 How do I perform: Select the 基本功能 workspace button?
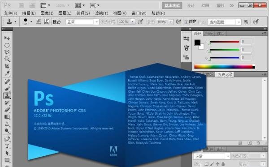tap(172, 5)
